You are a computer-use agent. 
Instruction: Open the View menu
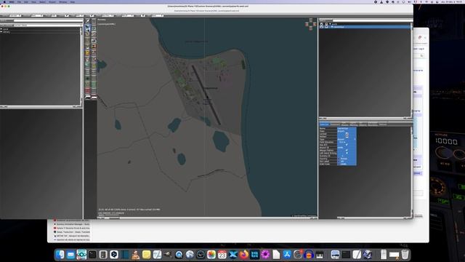point(33,1)
